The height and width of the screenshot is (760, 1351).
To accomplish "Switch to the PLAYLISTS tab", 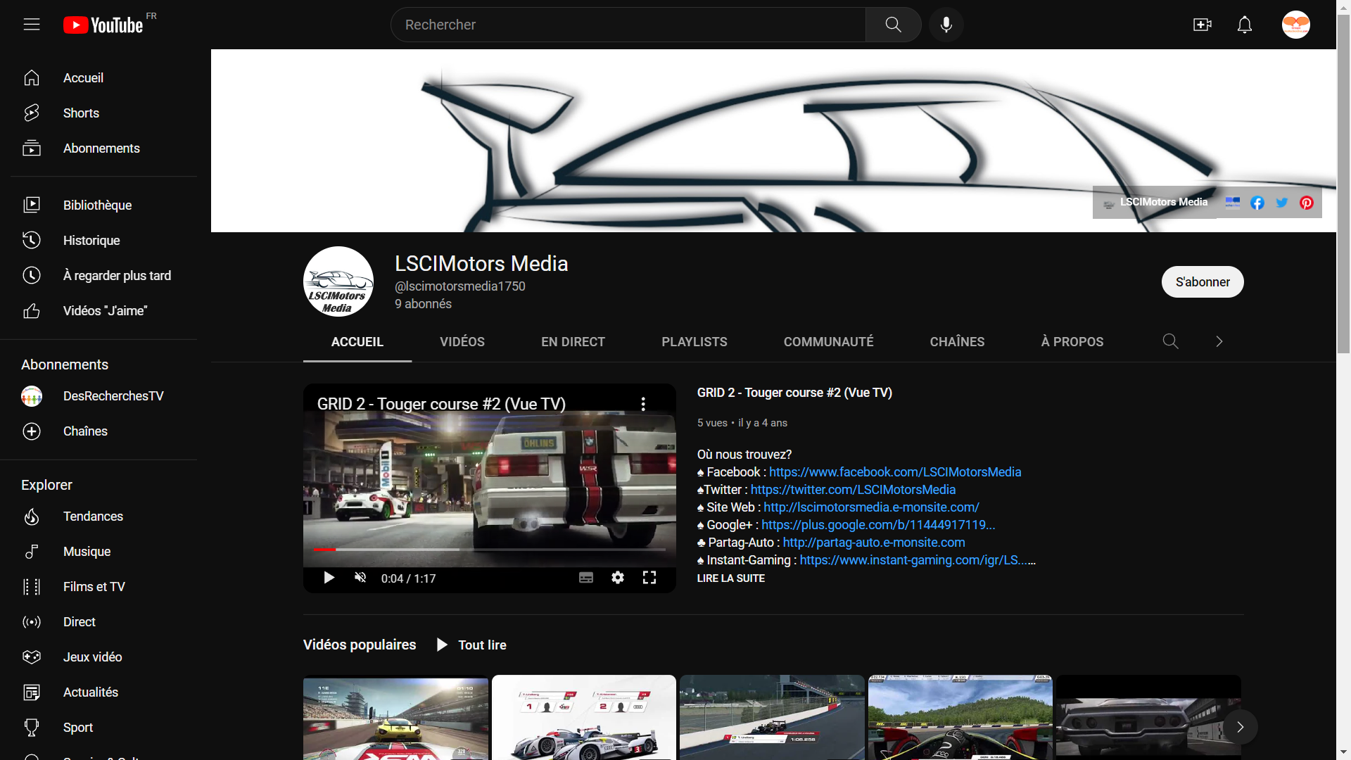I will 694,342.
